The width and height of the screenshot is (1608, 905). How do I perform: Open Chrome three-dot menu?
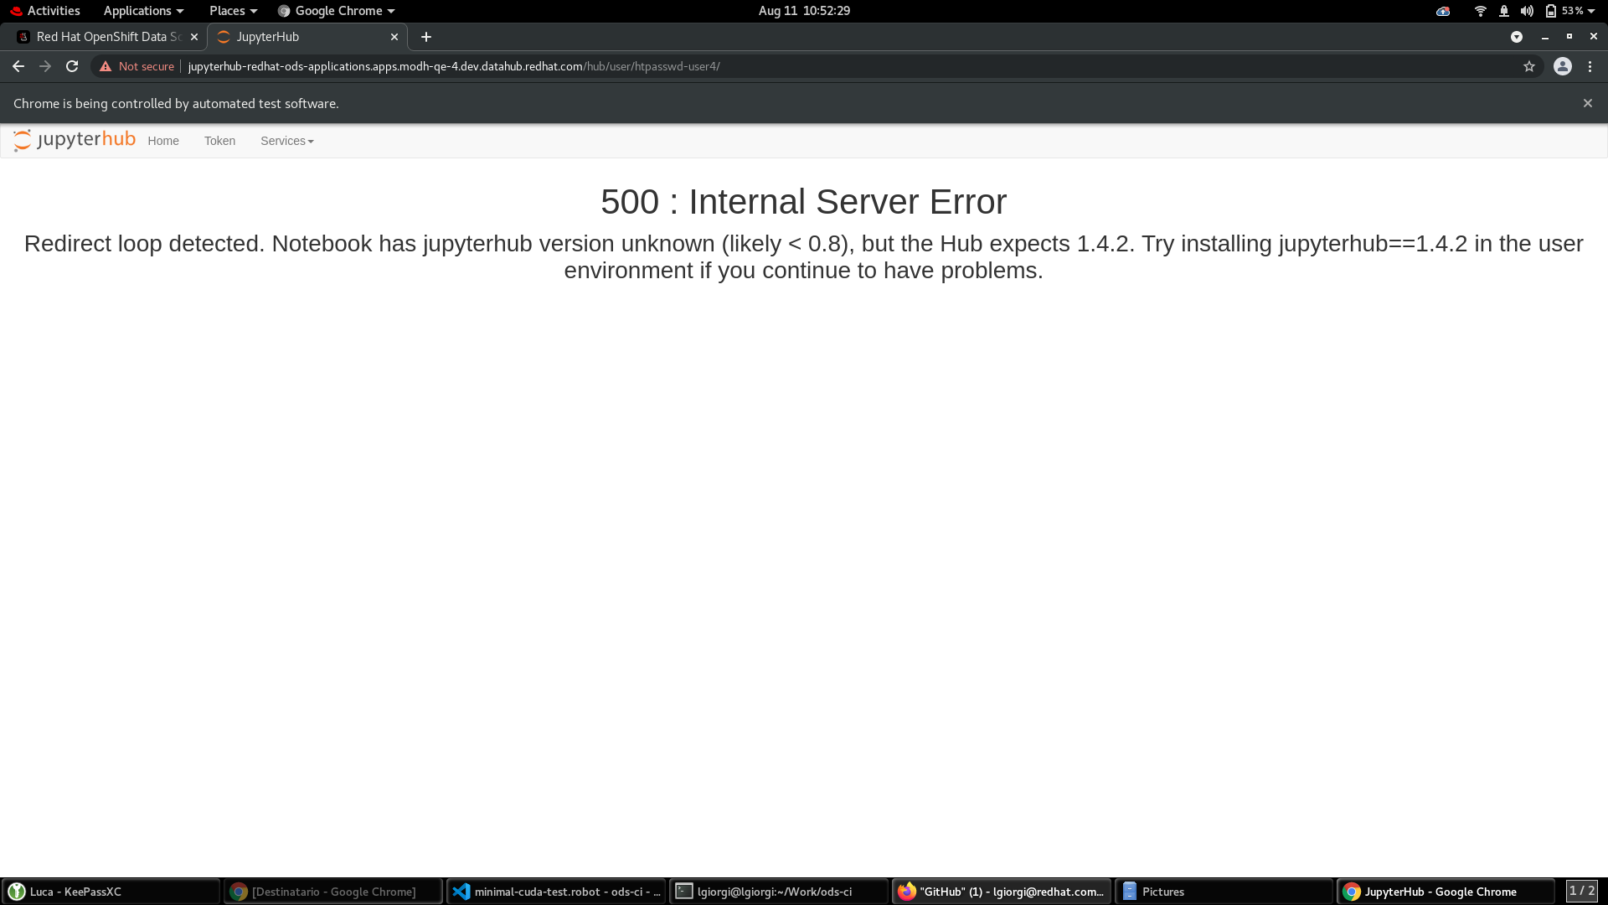pos(1590,66)
